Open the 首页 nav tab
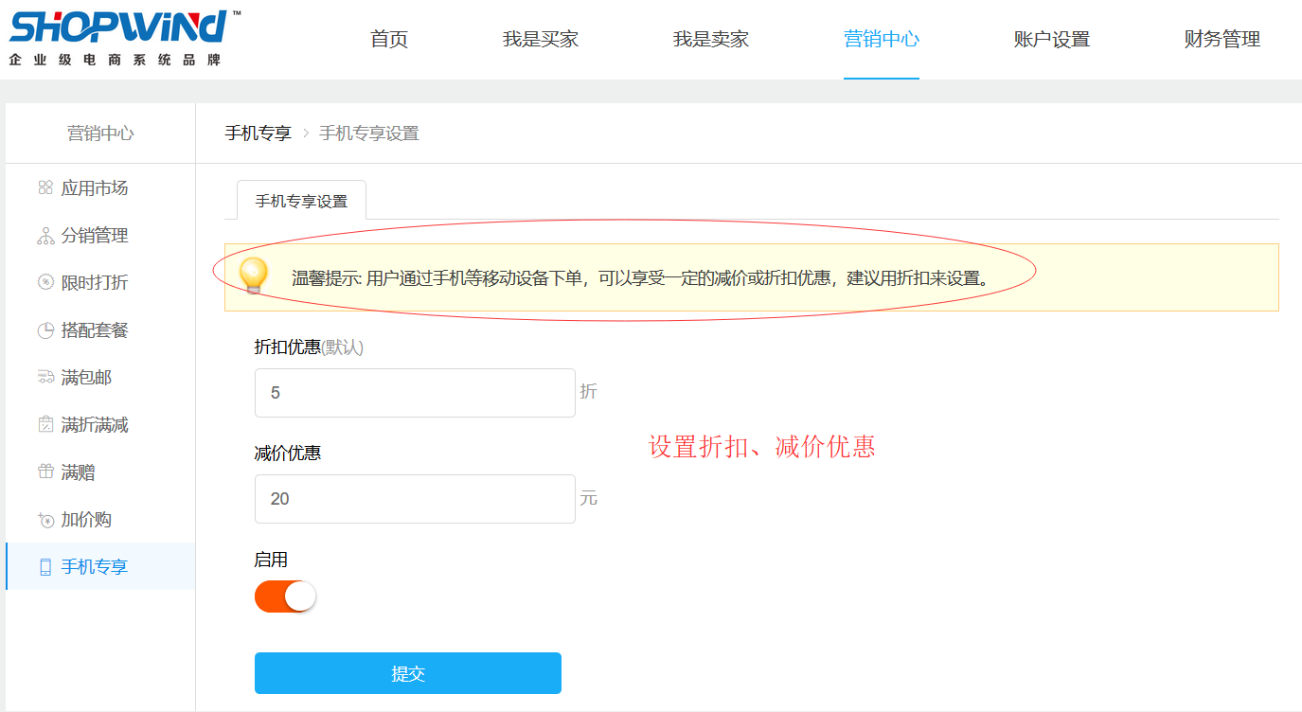The image size is (1302, 712). click(389, 39)
